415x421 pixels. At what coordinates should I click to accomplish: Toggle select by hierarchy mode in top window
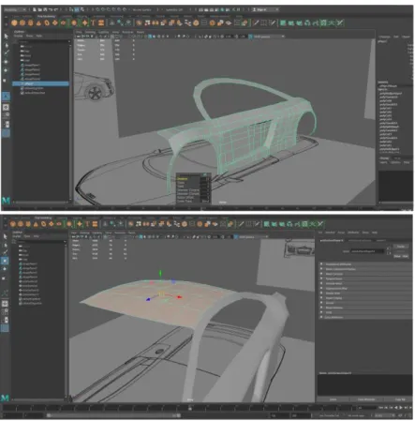(72, 9)
